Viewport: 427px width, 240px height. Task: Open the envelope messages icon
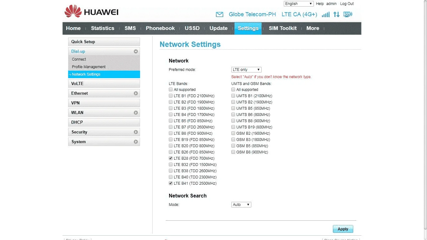coord(220,14)
